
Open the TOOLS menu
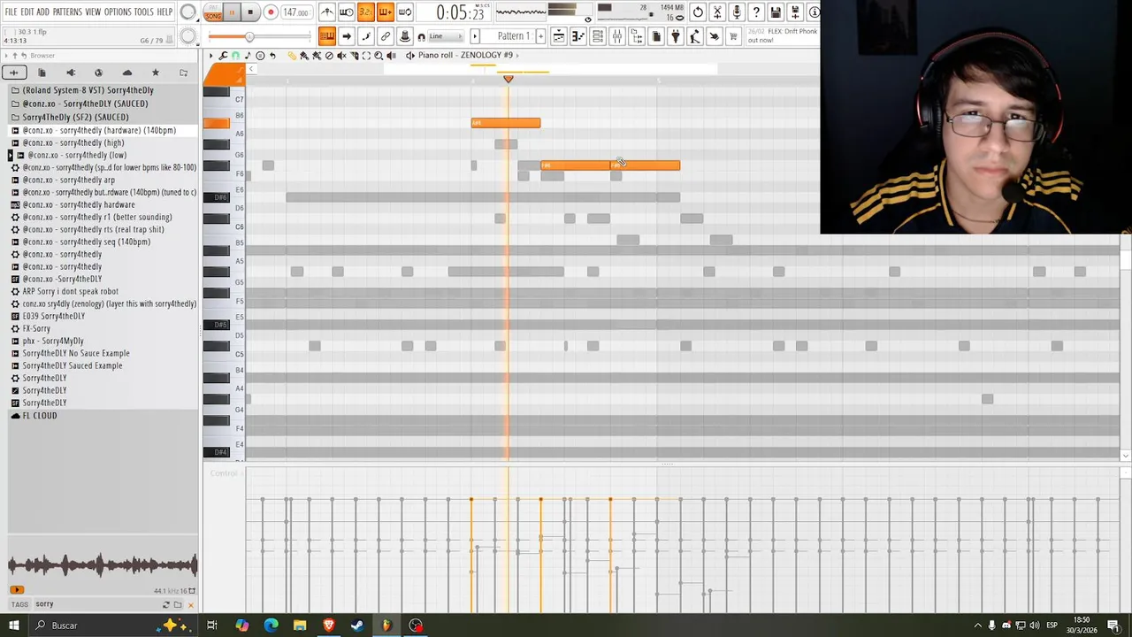tap(143, 12)
